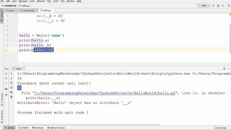Debug the hello configuration from toolbar
231x130 pixels.
click(218, 6)
